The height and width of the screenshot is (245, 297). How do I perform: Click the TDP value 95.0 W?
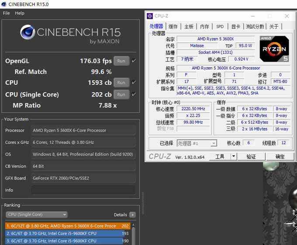click(245, 45)
